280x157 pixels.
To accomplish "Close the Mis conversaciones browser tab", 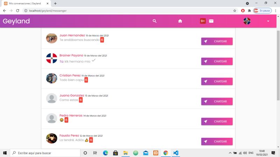I will pyautogui.click(x=48, y=3).
